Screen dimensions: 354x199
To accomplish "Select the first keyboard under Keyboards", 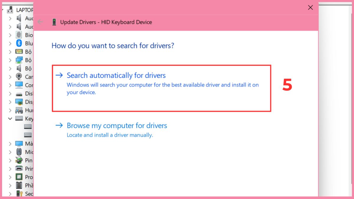I will coord(28,126).
